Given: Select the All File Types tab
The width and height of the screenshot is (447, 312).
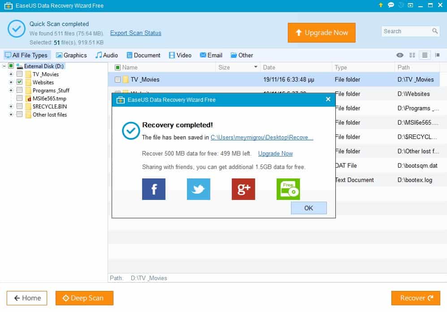Looking at the screenshot, I should pos(26,55).
